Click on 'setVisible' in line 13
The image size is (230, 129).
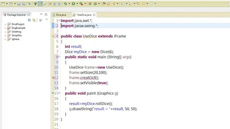click(x=89, y=83)
